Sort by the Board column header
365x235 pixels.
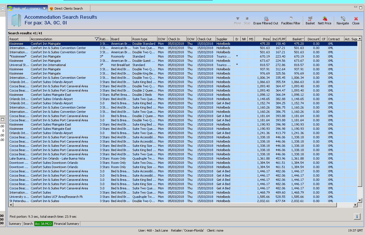click(121, 39)
